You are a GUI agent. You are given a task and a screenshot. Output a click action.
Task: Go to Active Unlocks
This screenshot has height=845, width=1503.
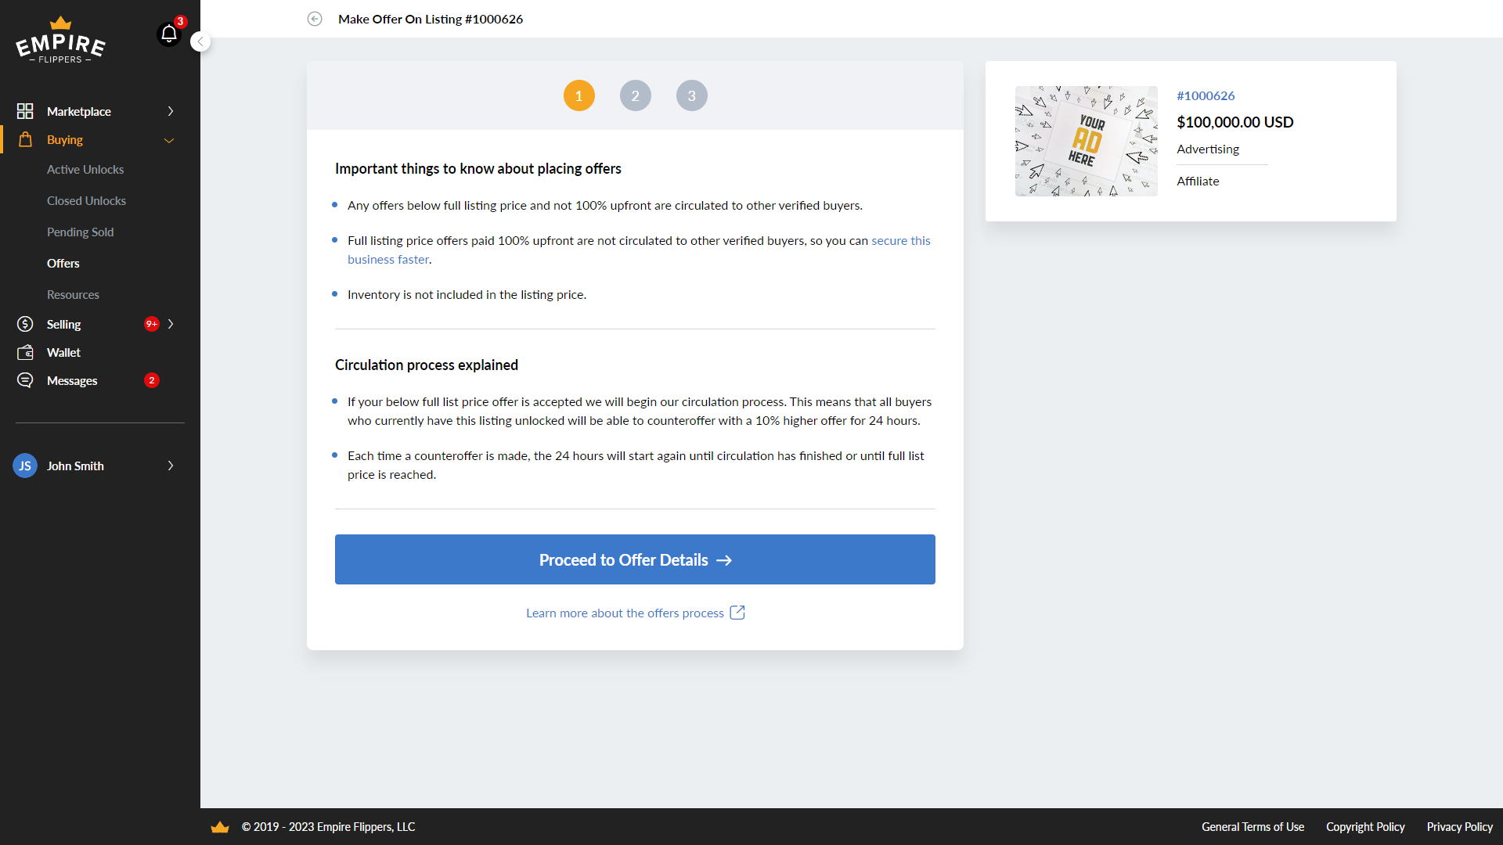click(85, 169)
